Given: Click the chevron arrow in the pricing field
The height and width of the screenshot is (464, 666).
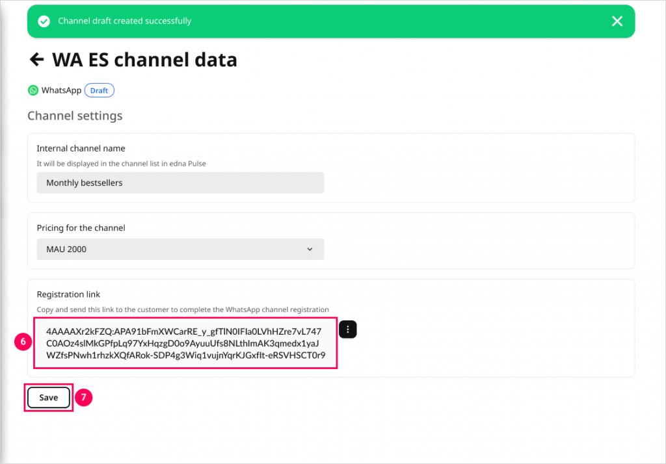Looking at the screenshot, I should click(310, 249).
